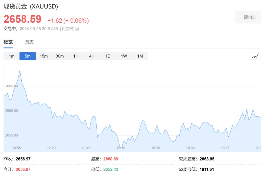
Task: Choose the 30m interval
Action: [60, 56]
